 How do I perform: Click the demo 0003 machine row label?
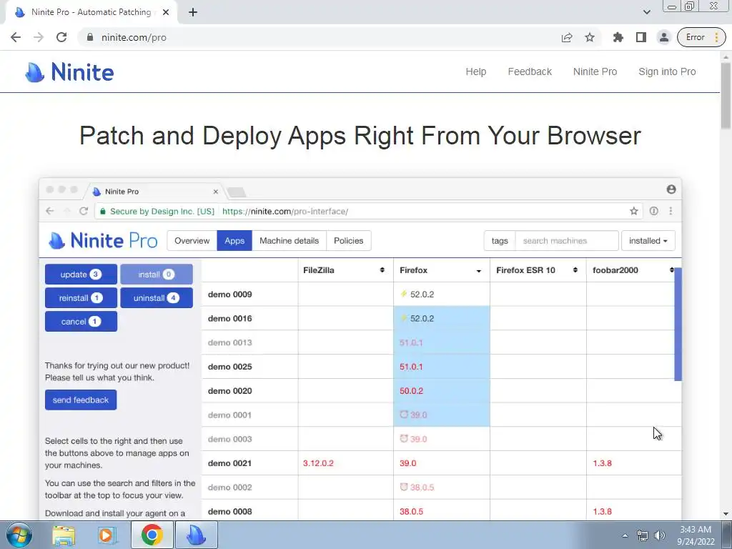[229, 439]
